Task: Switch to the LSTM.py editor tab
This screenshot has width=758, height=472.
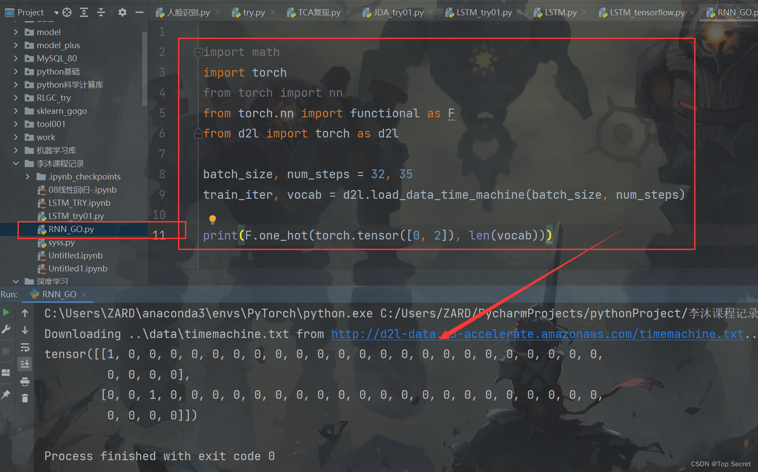Action: (x=560, y=12)
